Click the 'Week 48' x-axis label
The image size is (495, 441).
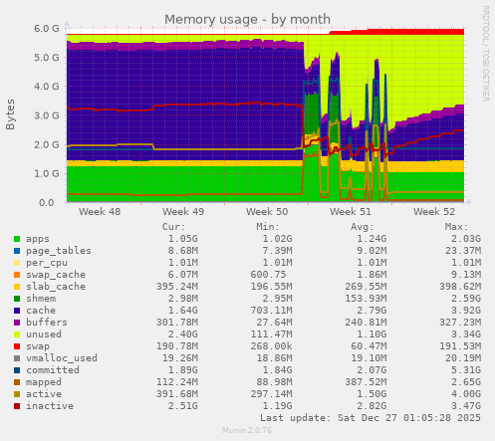(100, 212)
